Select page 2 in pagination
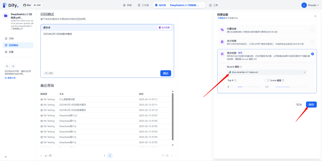The height and width of the screenshot is (161, 322). click(110, 156)
